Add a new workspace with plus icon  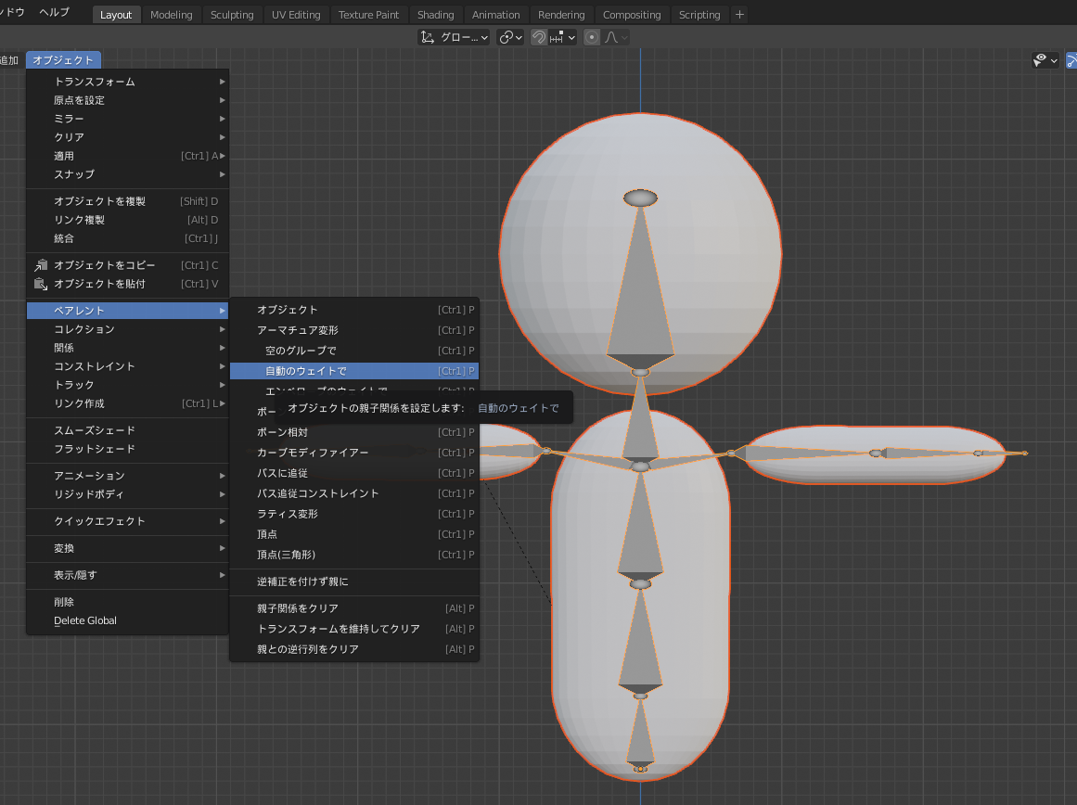click(739, 15)
